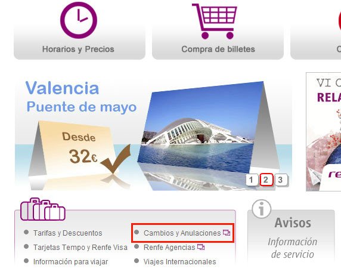Image resolution: width=341 pixels, height=275 pixels.
Task: Click the external window icon beside Renfe Agencias
Action: pos(201,247)
